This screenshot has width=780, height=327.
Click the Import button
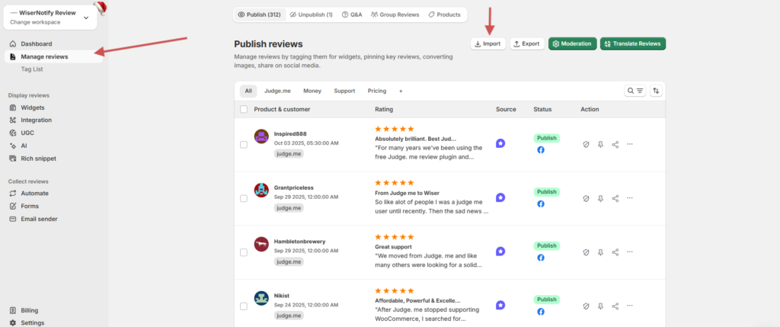point(487,43)
